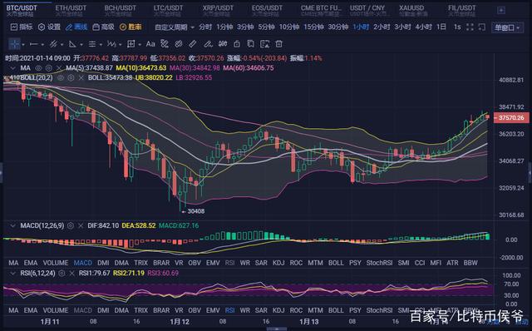
Task: Switch to the FIL/USDT tab
Action: pos(462,10)
